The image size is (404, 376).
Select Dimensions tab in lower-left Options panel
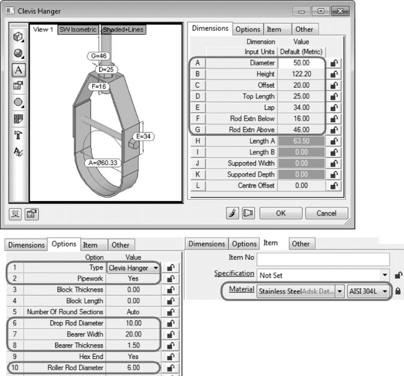coord(26,245)
